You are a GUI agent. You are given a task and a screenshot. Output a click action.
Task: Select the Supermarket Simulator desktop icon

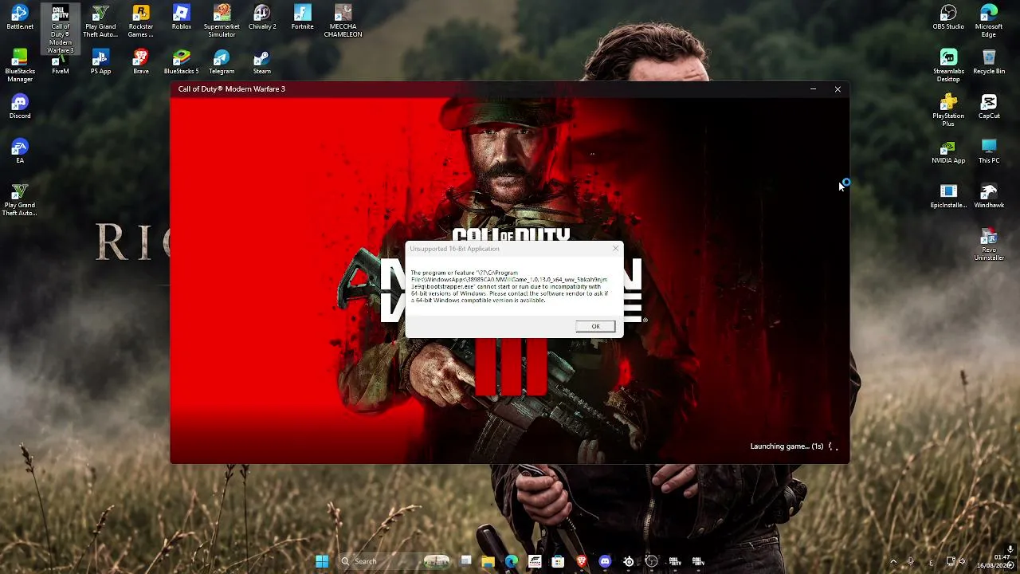[222, 22]
